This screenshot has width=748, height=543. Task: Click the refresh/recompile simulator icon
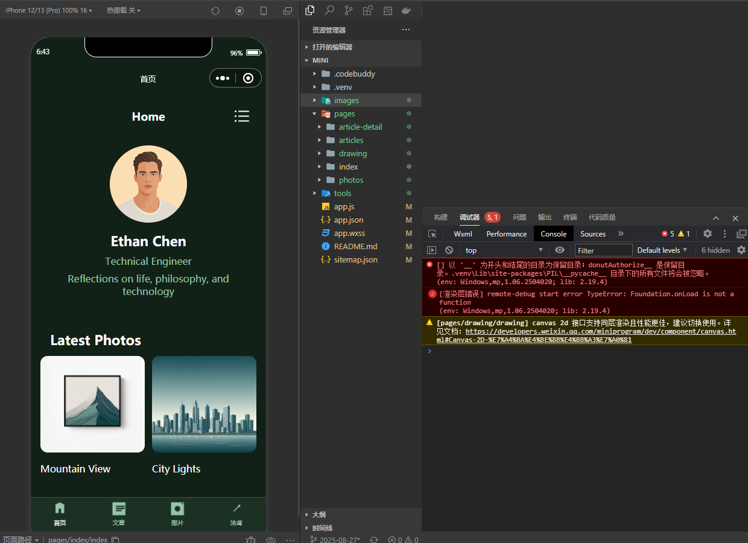215,11
